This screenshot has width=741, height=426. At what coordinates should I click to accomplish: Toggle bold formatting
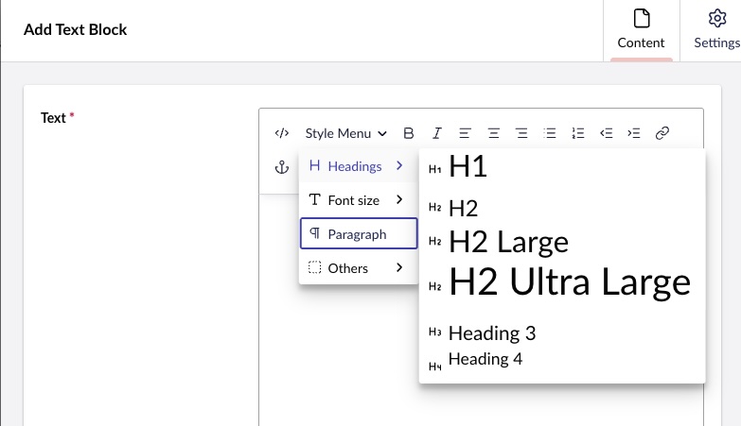point(409,133)
